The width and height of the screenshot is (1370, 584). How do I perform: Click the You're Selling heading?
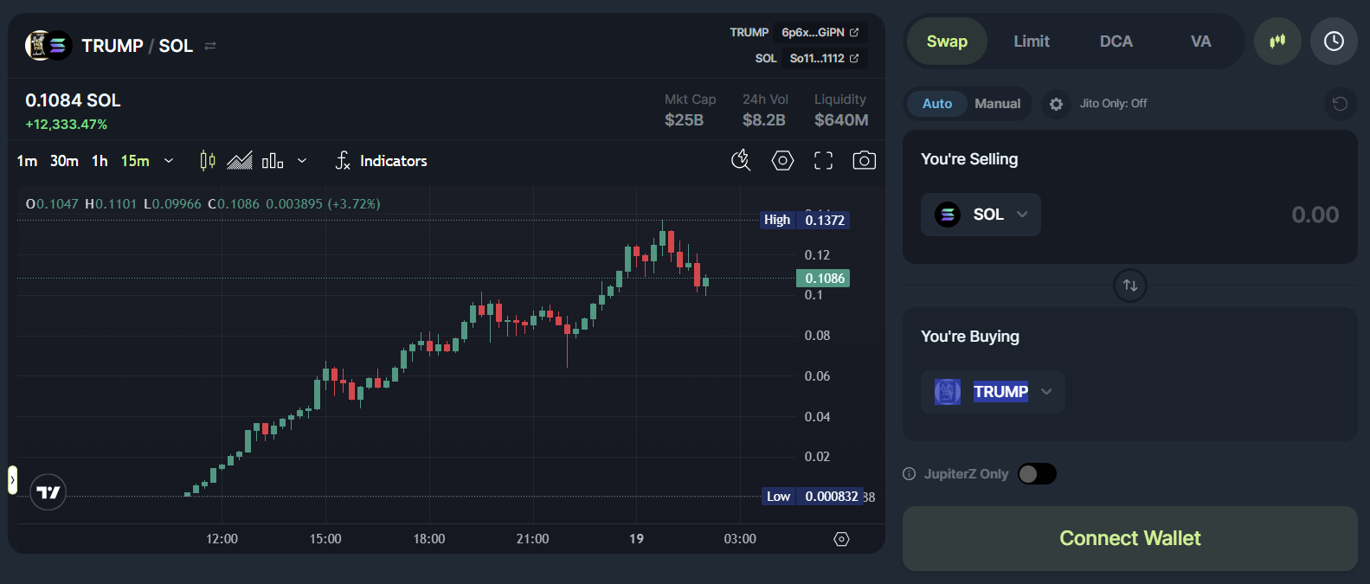[969, 159]
